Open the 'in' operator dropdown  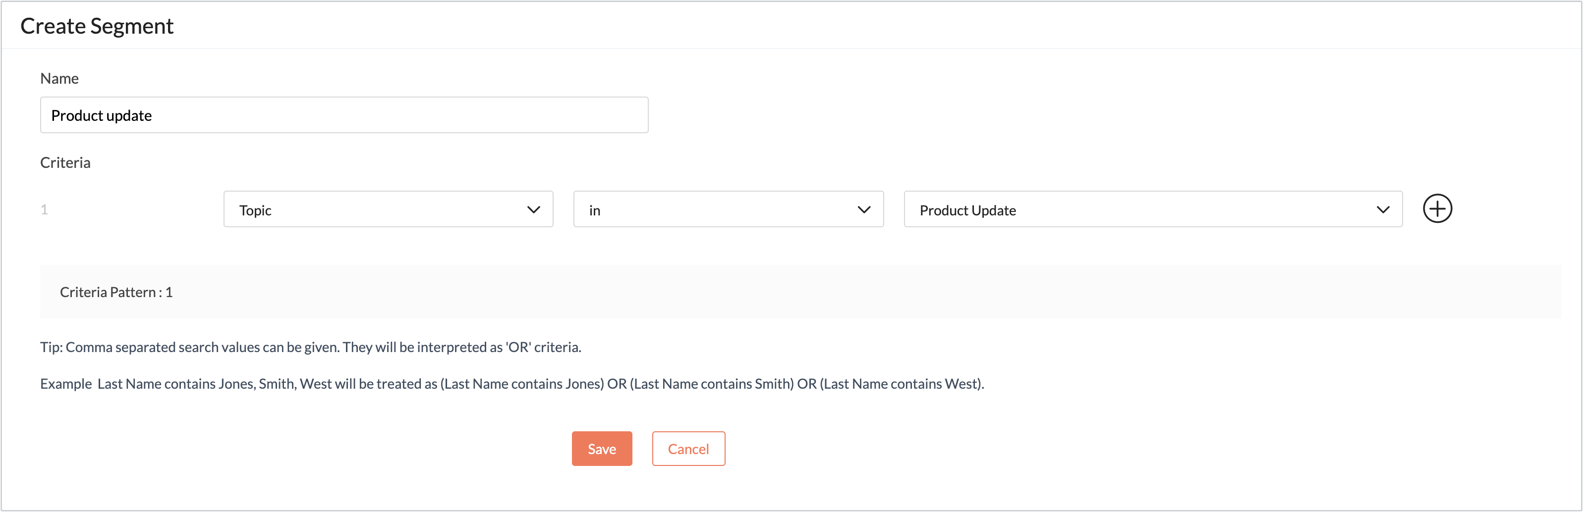(x=728, y=209)
